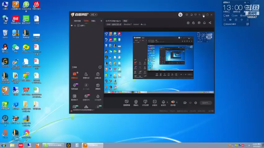Image resolution: width=264 pixels, height=148 pixels.
Task: Toggle preview eye icon in bottom bar
Action: [x=190, y=103]
